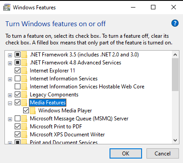
Task: Select the 'Legacy Components' row text
Action: (x=54, y=95)
